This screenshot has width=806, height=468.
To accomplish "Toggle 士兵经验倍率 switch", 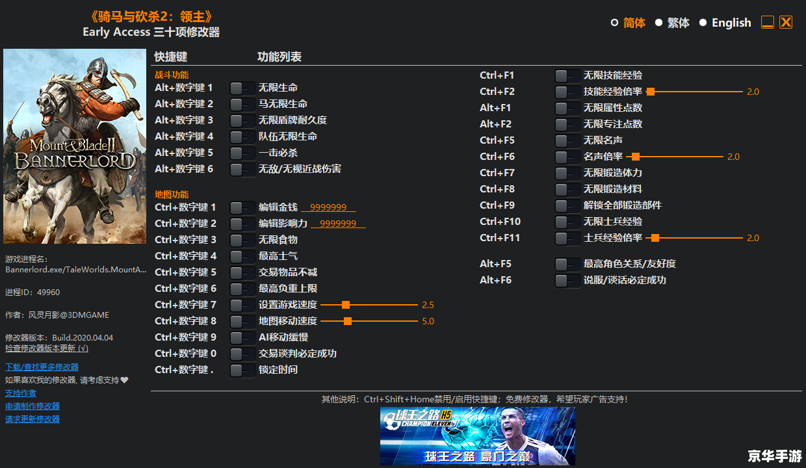I will 567,238.
